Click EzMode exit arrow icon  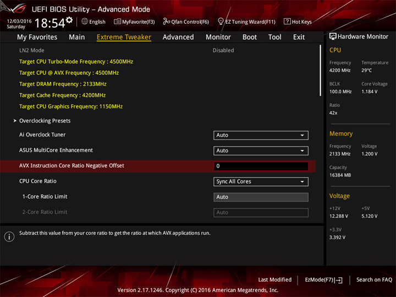tap(339, 280)
